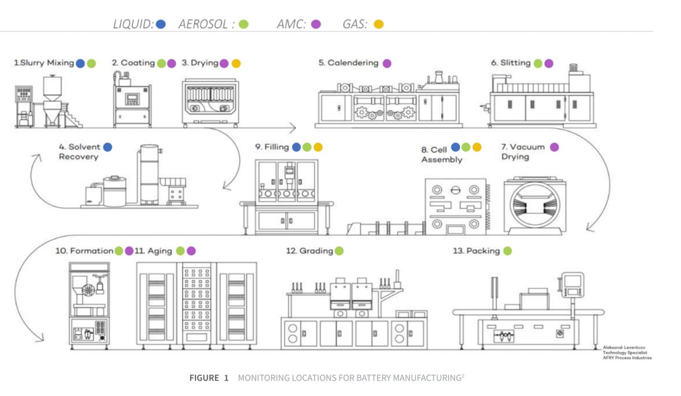Click the purple dot beside Calendering

387,63
